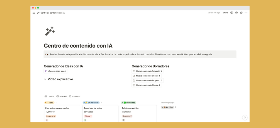Open the Edición newsletter card
Image resolution: width=280 pixels, height=128 pixels.
(x=139, y=114)
